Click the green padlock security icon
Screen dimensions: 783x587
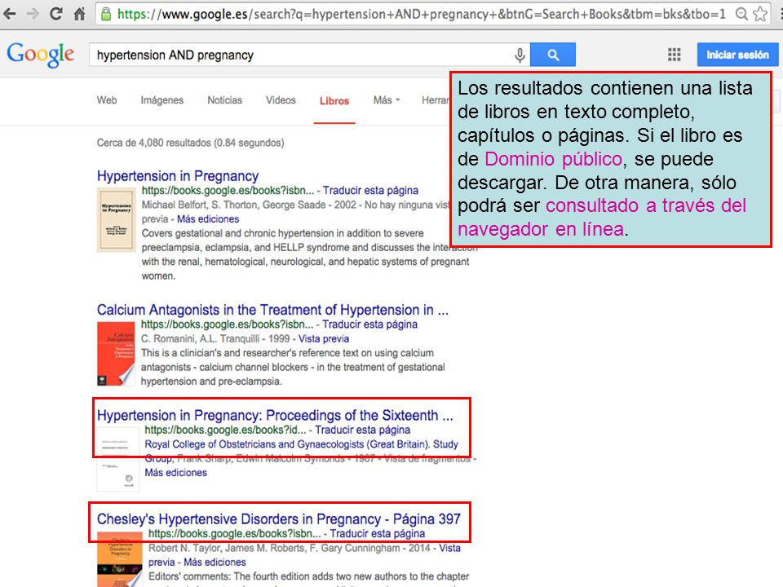(x=106, y=14)
